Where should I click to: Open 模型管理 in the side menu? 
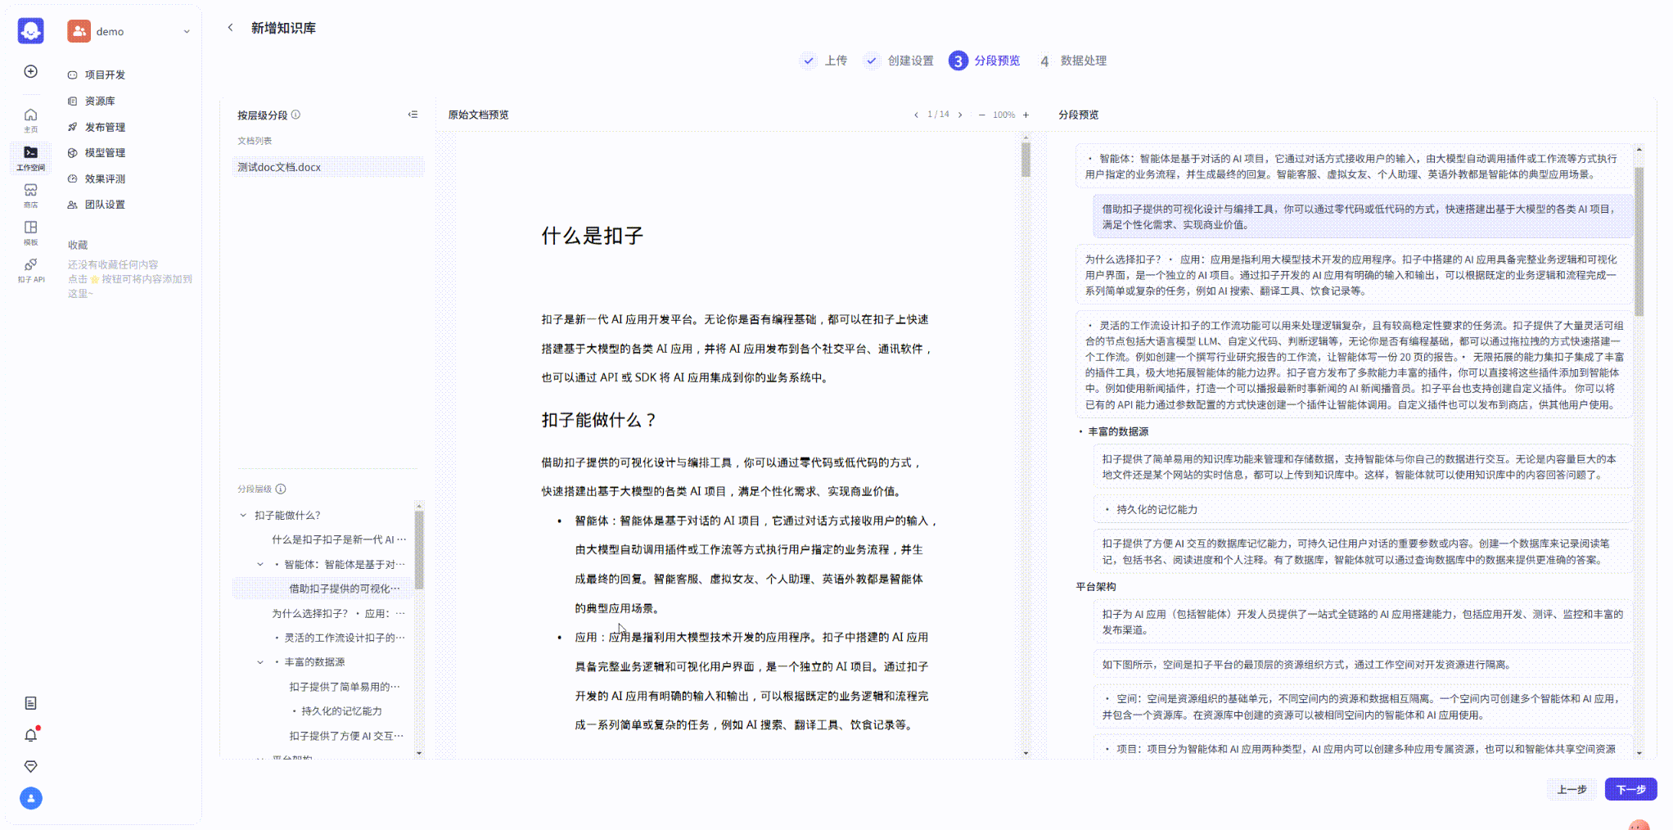(105, 152)
